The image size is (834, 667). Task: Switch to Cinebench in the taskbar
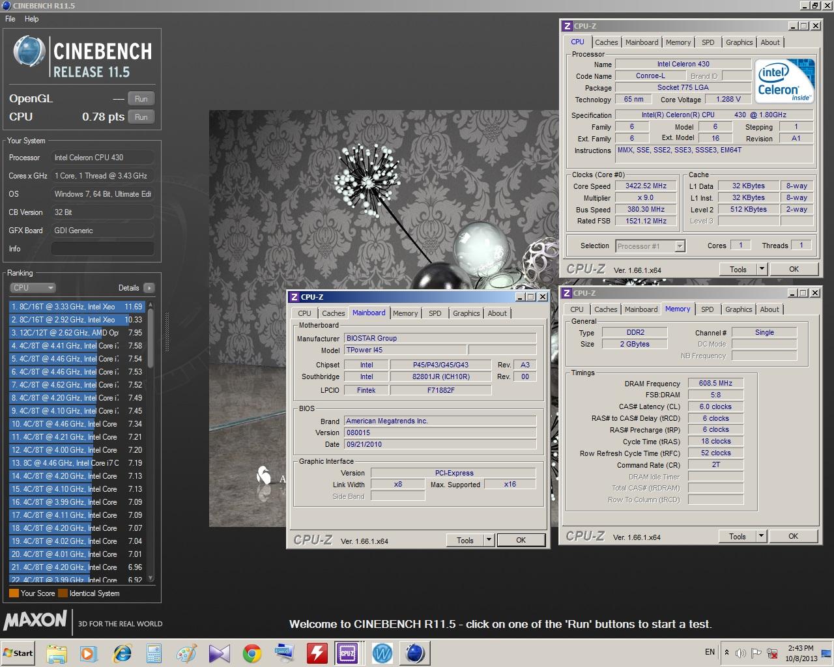click(415, 653)
